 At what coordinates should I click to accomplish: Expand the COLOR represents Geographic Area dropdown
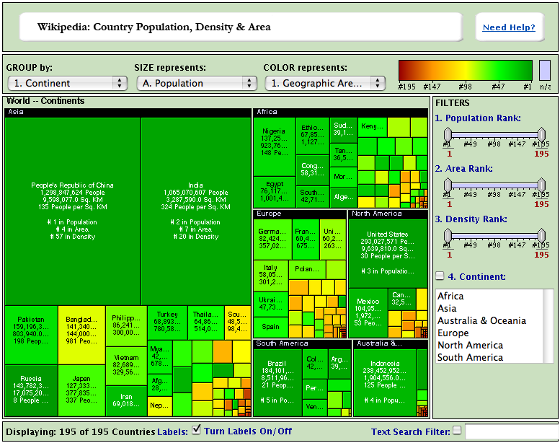[325, 83]
